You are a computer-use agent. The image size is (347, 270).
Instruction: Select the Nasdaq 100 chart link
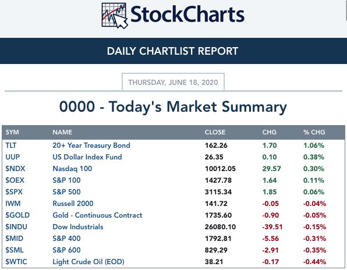click(x=72, y=169)
